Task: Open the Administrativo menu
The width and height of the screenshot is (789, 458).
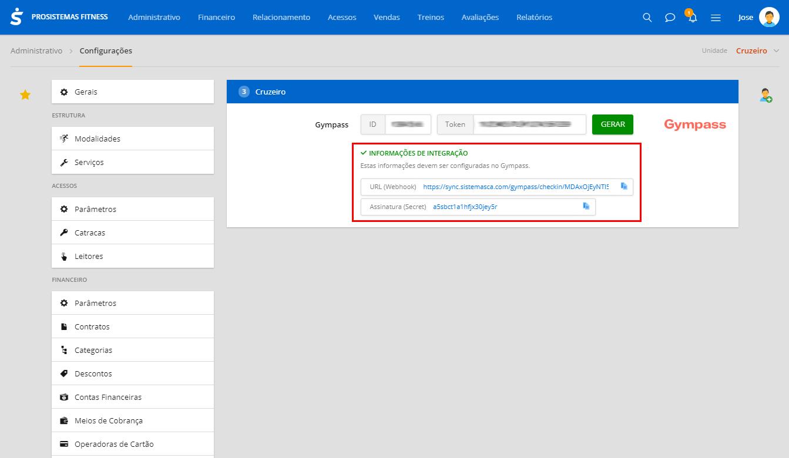Action: pyautogui.click(x=154, y=18)
